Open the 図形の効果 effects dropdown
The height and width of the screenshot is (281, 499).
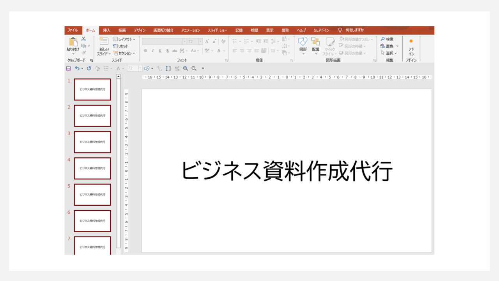point(353,53)
